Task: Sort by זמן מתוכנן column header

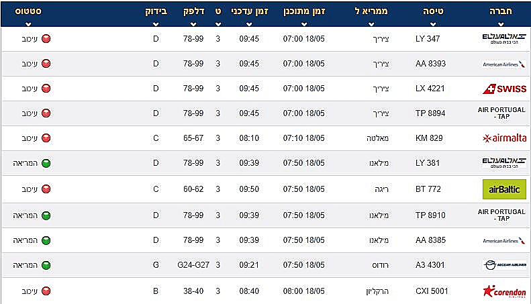Action: click(x=304, y=11)
